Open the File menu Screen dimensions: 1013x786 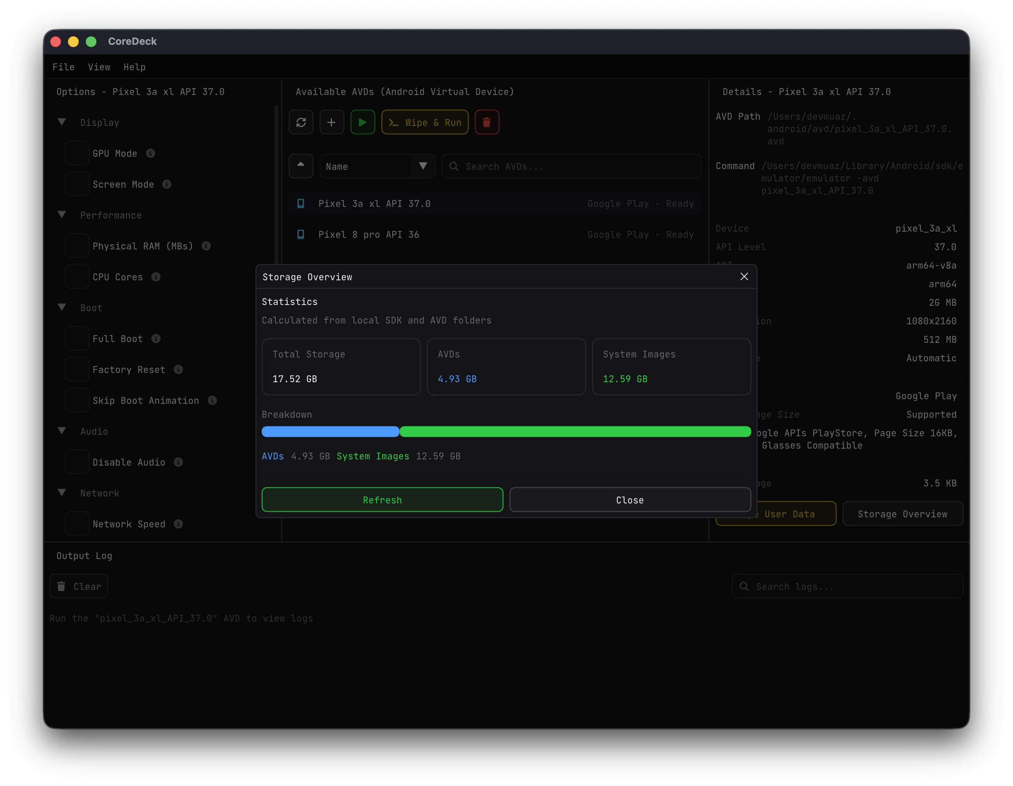coord(64,67)
